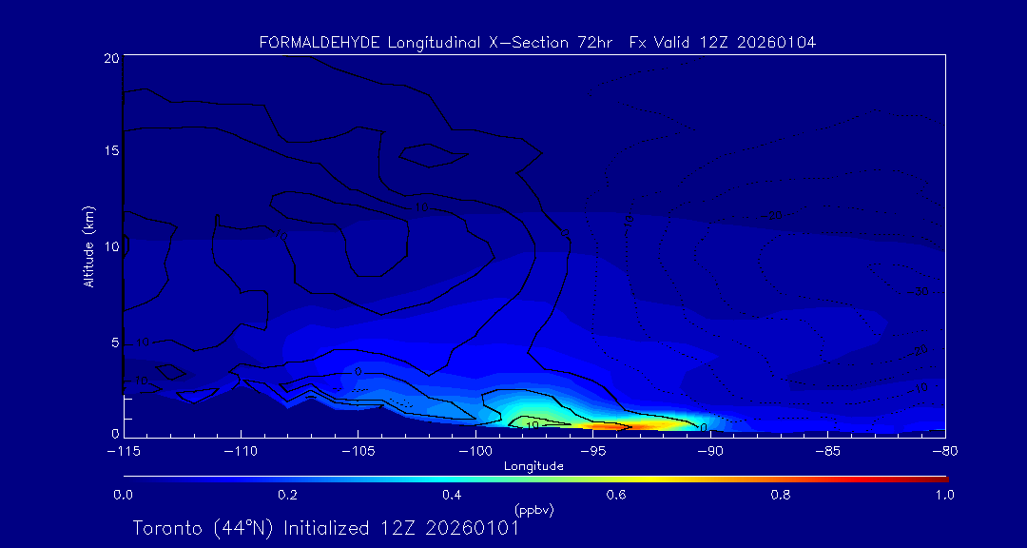Click the Toronto (44°N) initialization footer text
This screenshot has height=548, width=1027.
coord(325,528)
